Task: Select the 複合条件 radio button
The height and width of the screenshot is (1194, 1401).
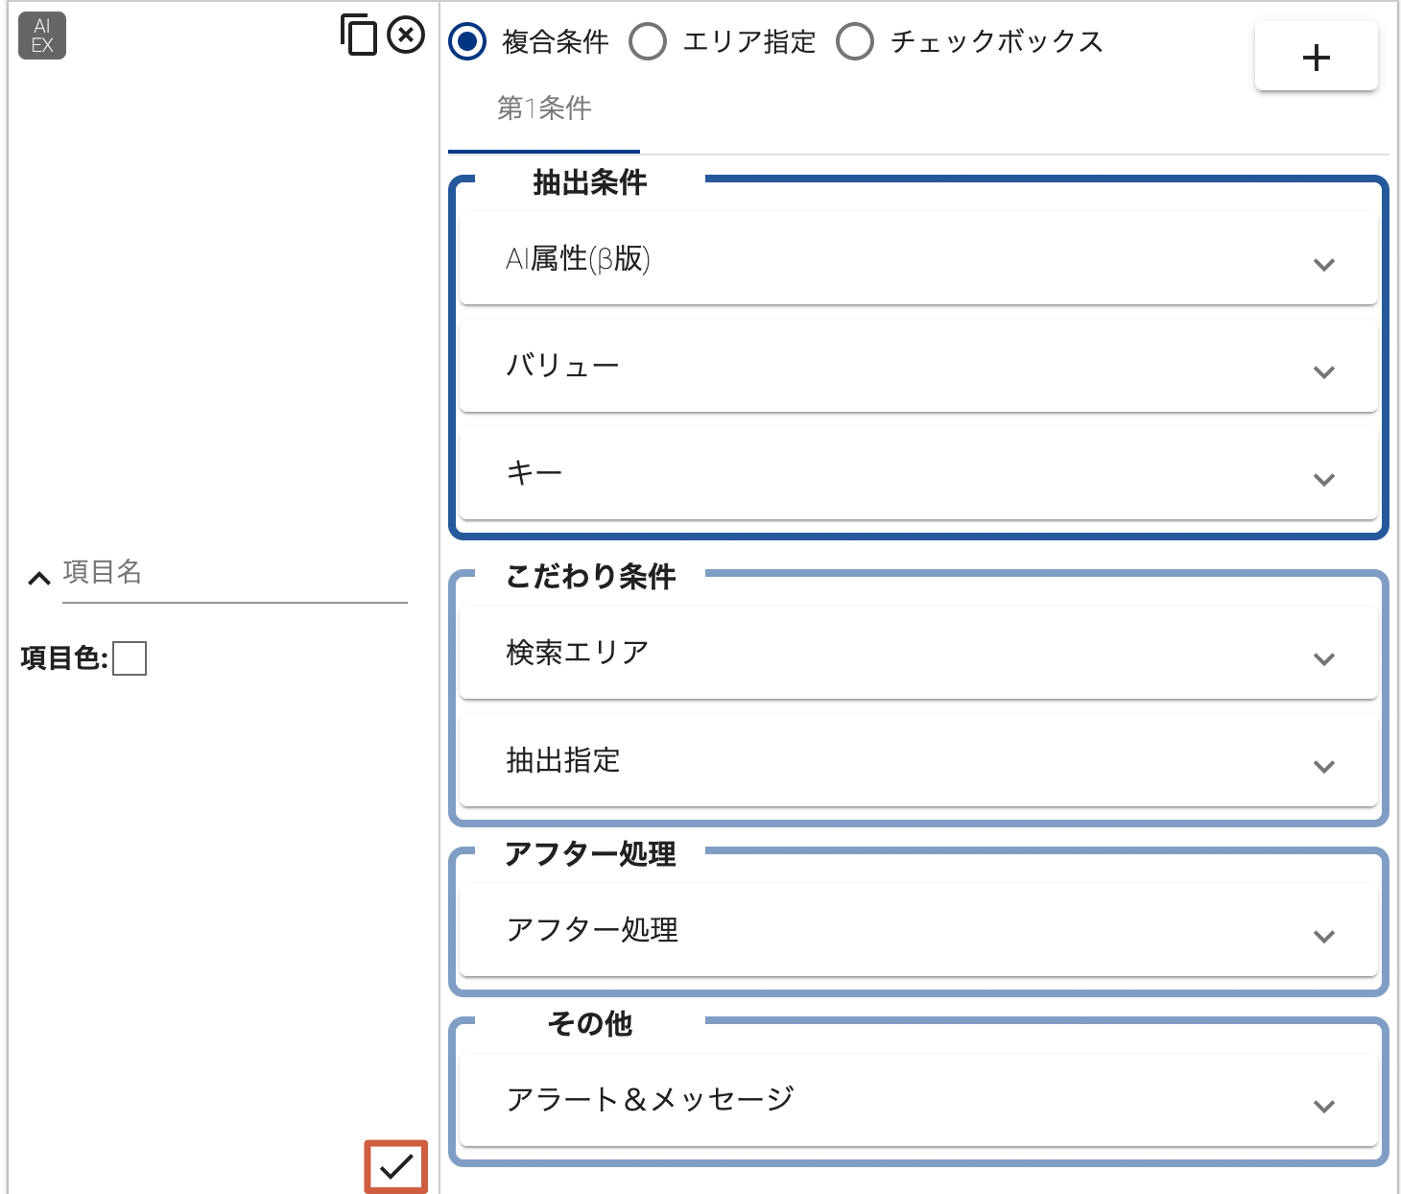Action: pyautogui.click(x=467, y=41)
